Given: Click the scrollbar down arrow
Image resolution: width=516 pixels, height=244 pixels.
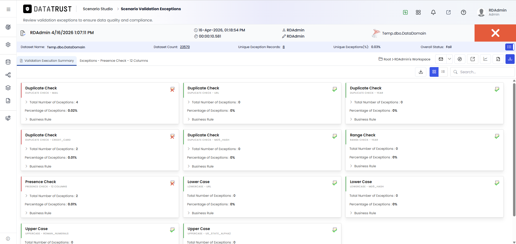Looking at the screenshot, I should (x=514, y=242).
